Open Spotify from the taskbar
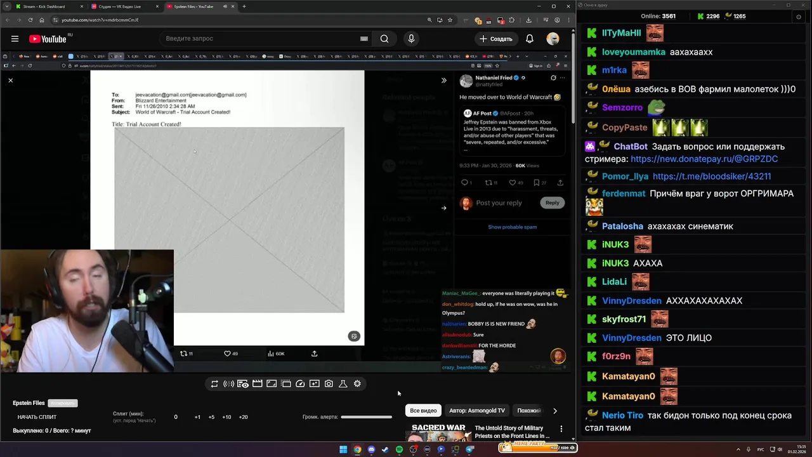 399,449
